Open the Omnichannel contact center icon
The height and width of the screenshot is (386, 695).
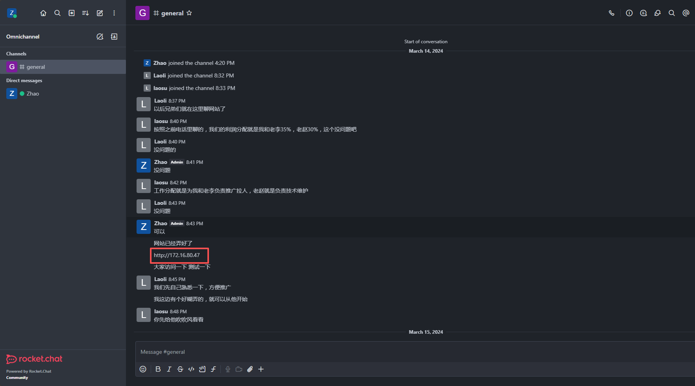[114, 37]
